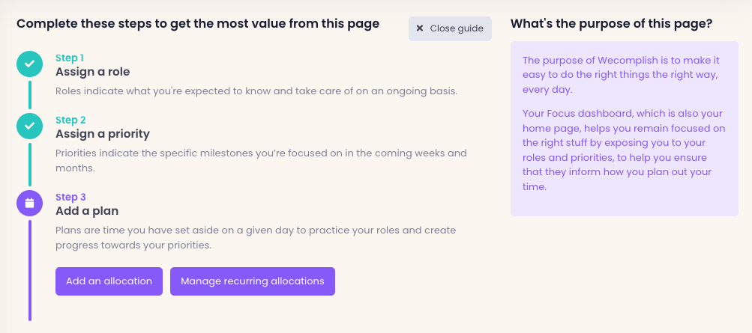The height and width of the screenshot is (333, 752).
Task: Click the Step 3 calendar icon
Action: 29,203
